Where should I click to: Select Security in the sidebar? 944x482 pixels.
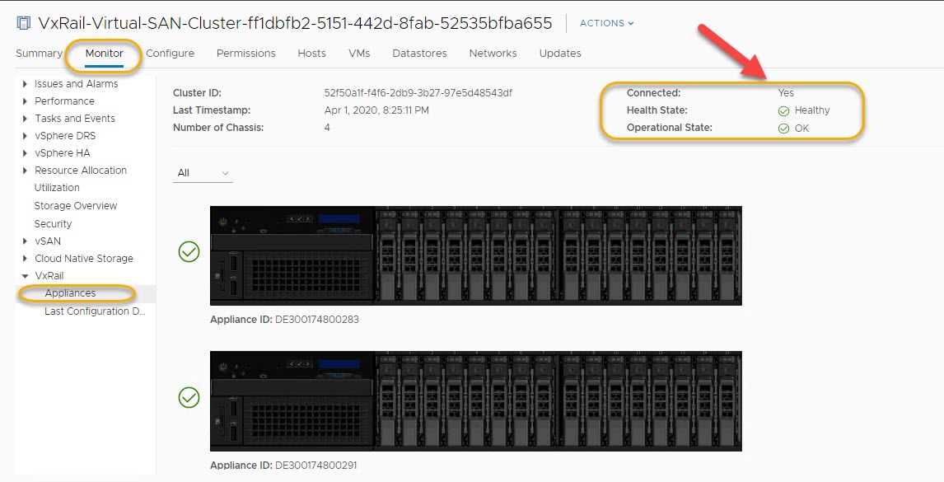[53, 223]
